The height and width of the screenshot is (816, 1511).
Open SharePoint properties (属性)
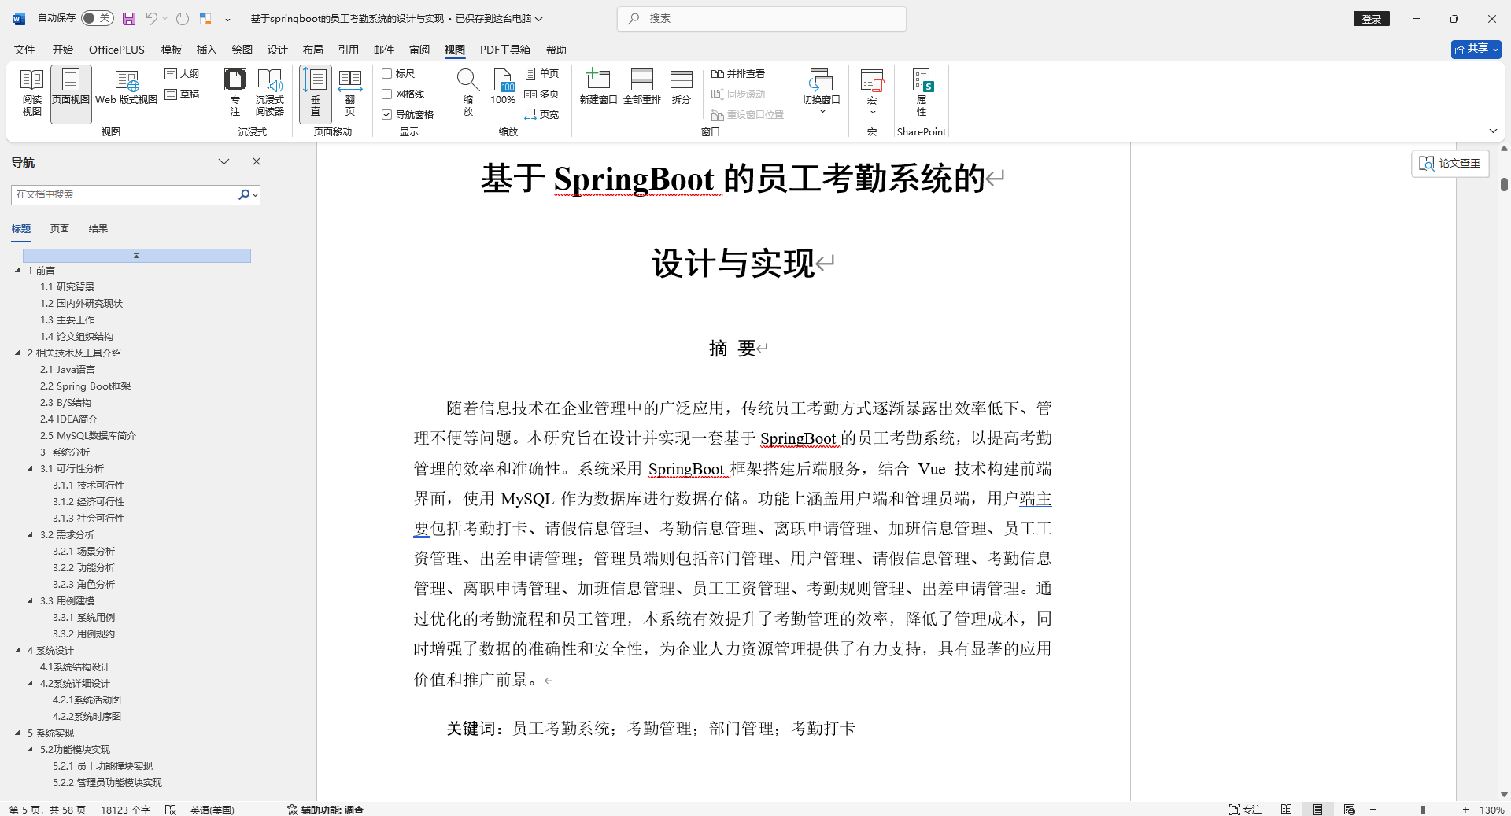(x=922, y=94)
